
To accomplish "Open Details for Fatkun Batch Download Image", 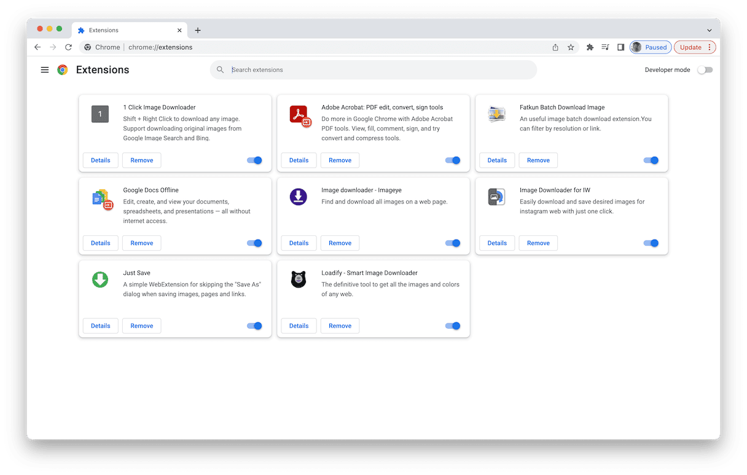I will pyautogui.click(x=498, y=160).
